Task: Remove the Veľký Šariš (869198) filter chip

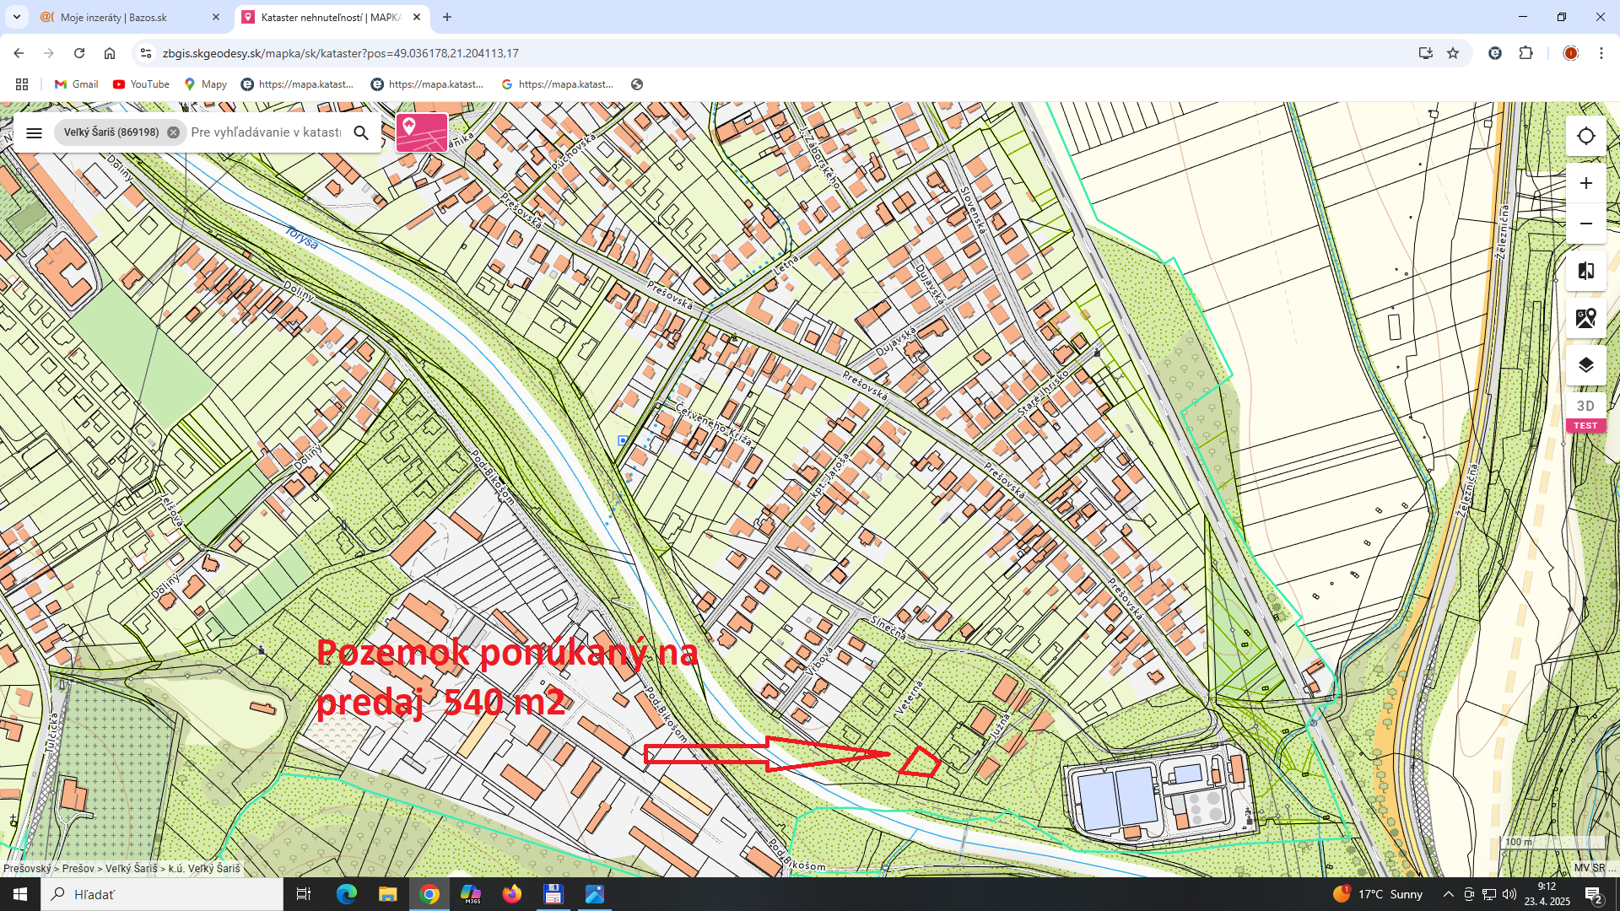Action: pyautogui.click(x=173, y=132)
